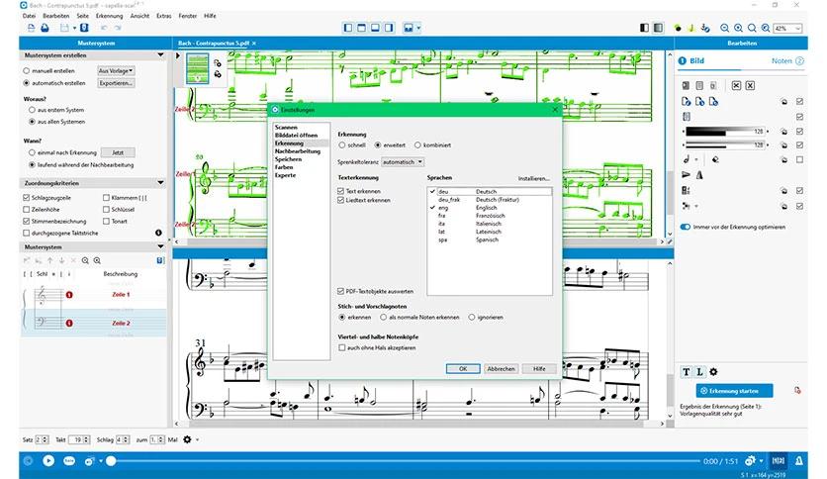Click the metronome bell icon

pos(798,460)
